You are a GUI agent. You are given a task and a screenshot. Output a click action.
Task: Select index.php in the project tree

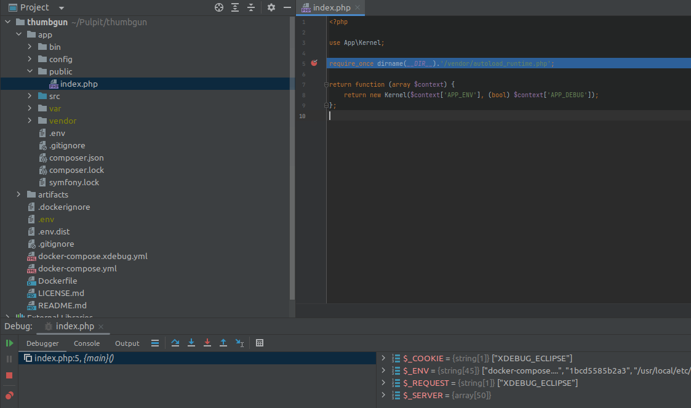tap(79, 84)
